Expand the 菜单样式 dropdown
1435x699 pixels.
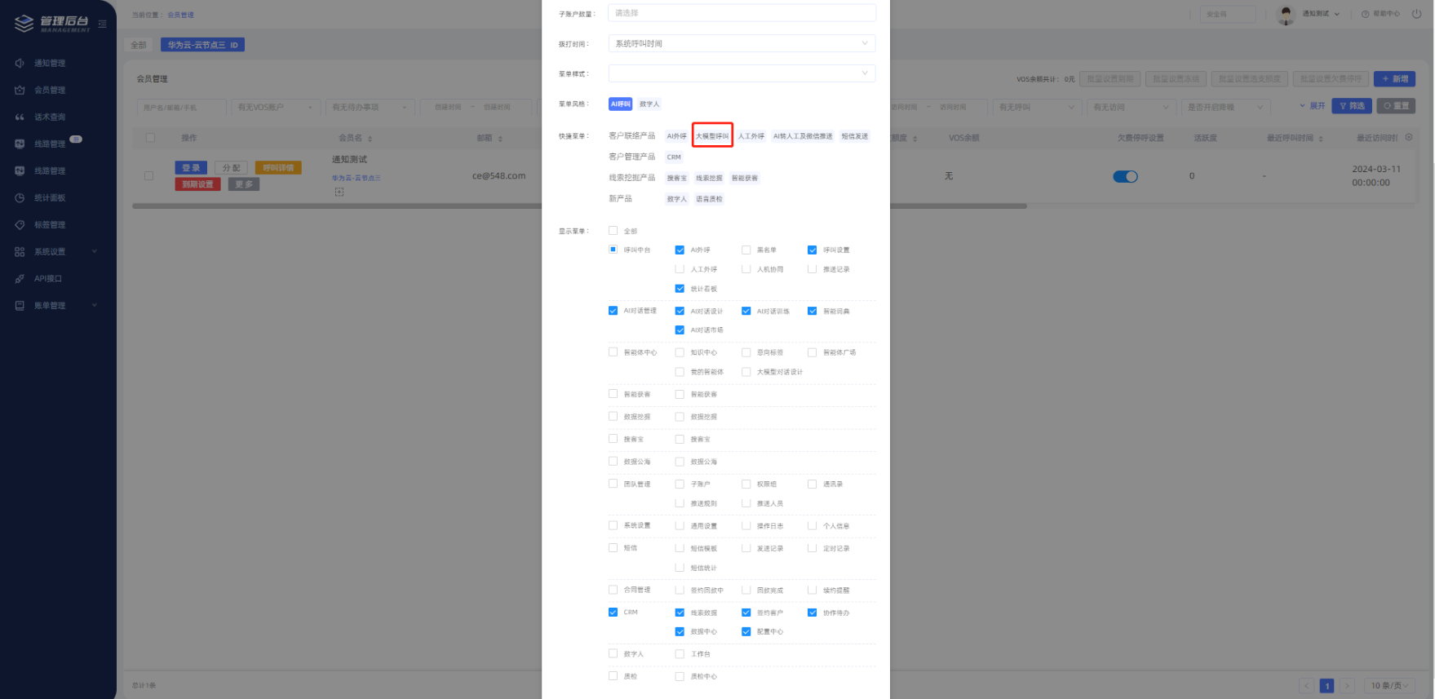point(742,73)
